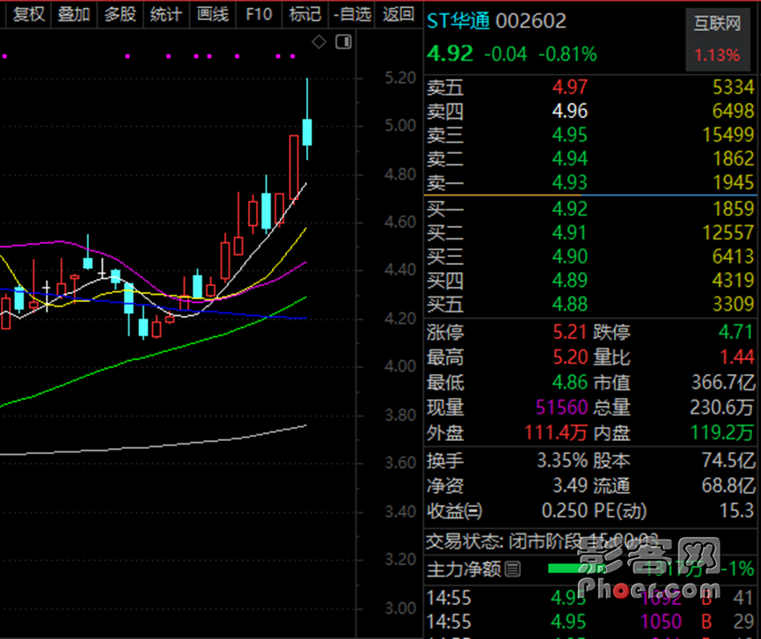761x639 pixels.
Task: Click 标记 to mark the stock
Action: 304,15
